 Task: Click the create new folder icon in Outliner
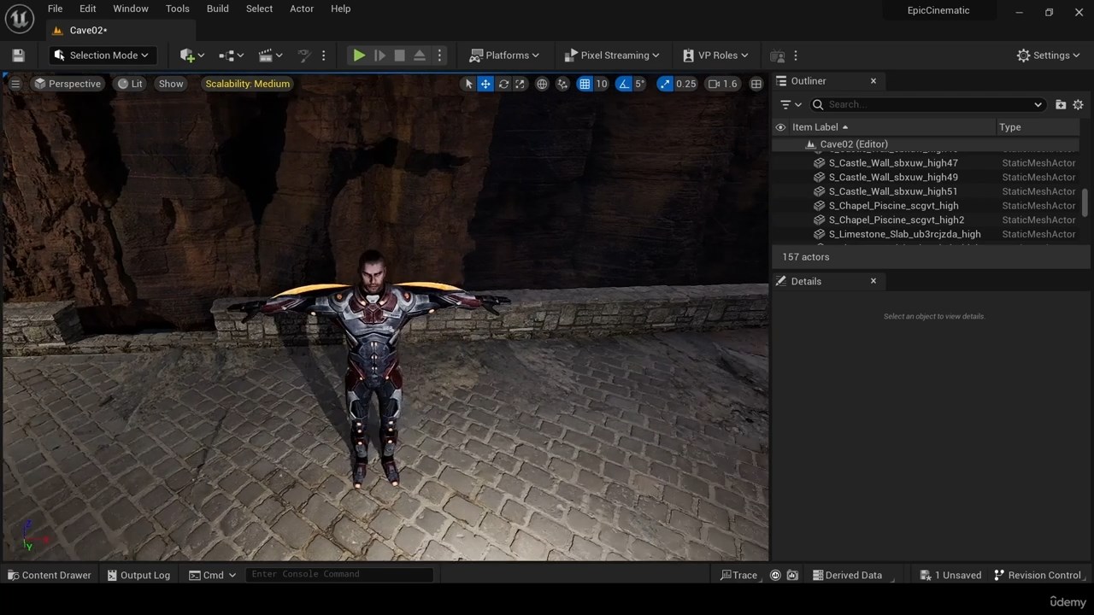pos(1061,104)
